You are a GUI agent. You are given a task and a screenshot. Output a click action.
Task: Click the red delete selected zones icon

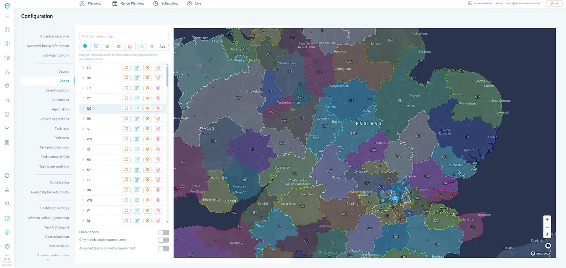(130, 46)
